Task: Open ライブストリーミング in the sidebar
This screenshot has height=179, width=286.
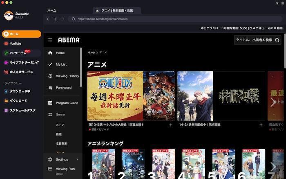Action: click(x=22, y=63)
